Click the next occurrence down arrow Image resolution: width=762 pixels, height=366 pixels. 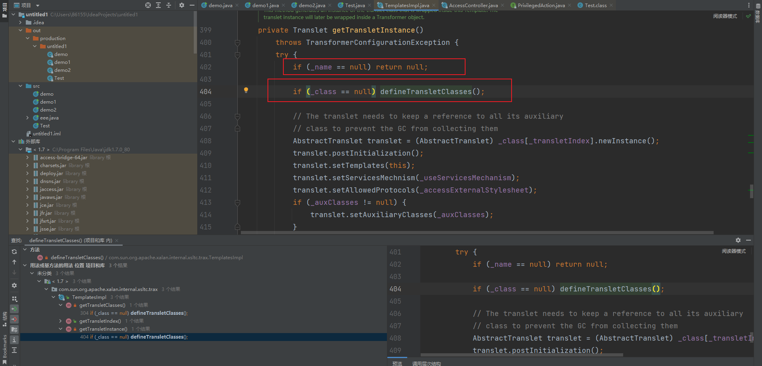pos(14,272)
